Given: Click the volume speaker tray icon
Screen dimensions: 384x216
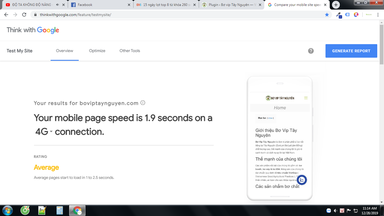Looking at the screenshot, I should click(335, 210).
